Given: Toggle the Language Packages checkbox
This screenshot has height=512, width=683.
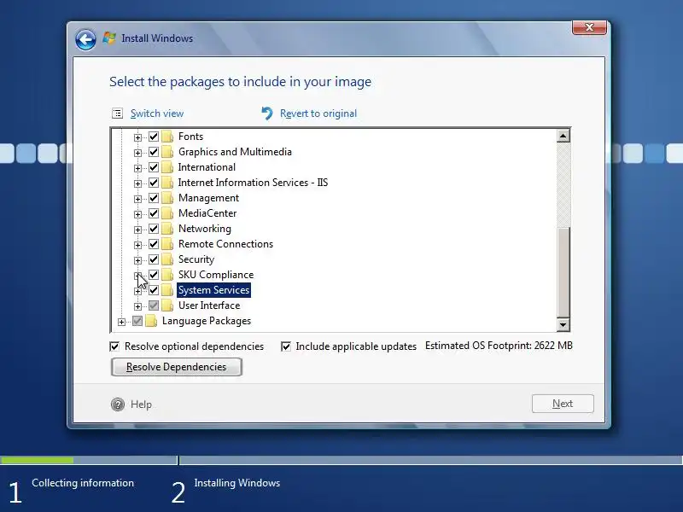Looking at the screenshot, I should coord(137,322).
